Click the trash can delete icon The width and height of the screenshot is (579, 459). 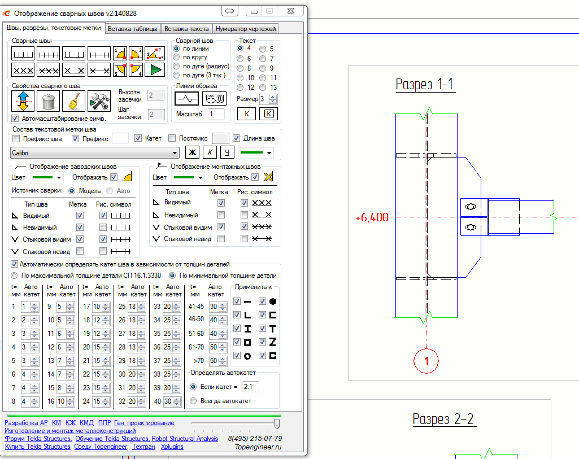pos(49,101)
